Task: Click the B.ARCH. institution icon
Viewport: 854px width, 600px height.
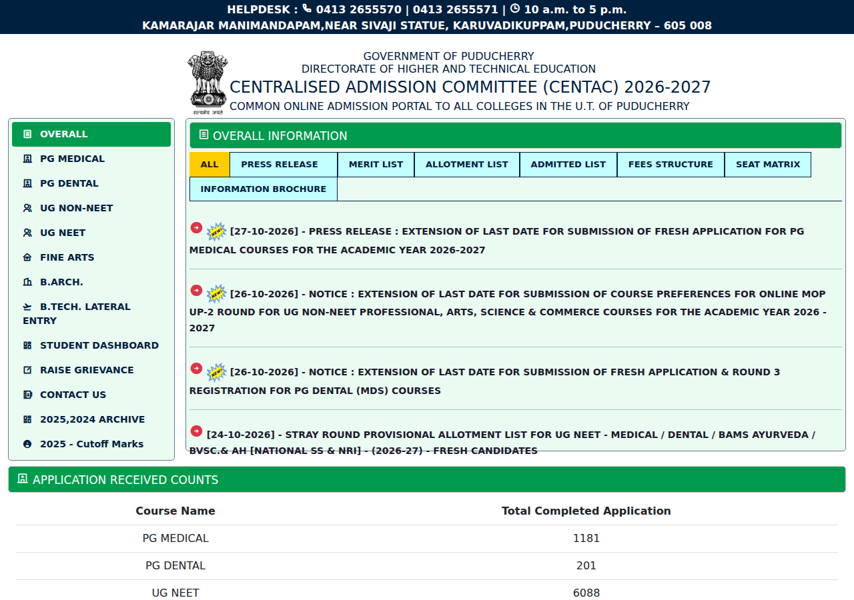Action: coord(27,282)
